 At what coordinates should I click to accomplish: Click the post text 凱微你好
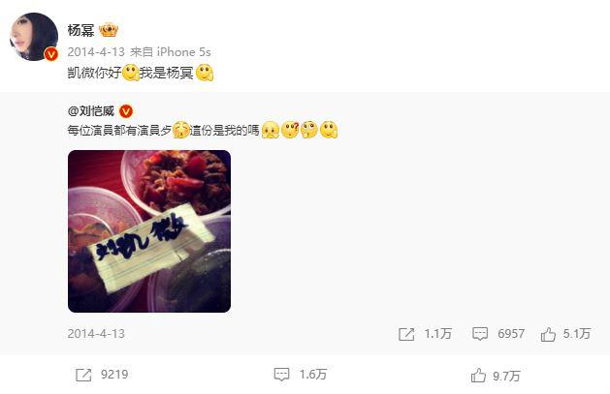94,73
